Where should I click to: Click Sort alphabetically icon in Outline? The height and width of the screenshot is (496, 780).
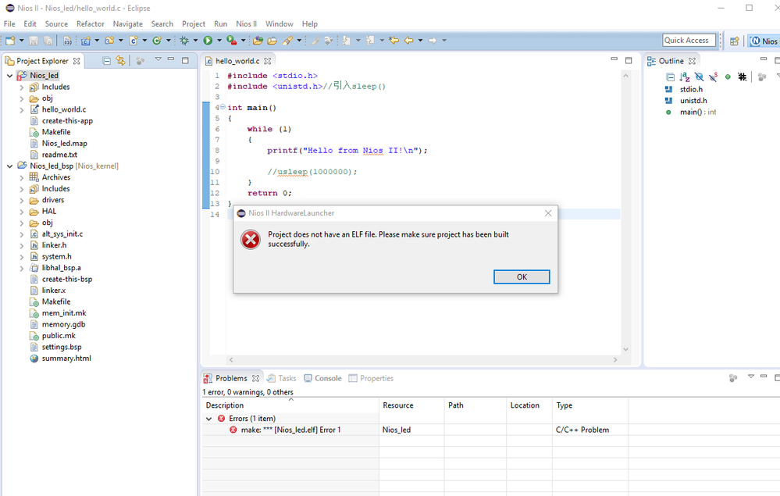[x=684, y=77]
